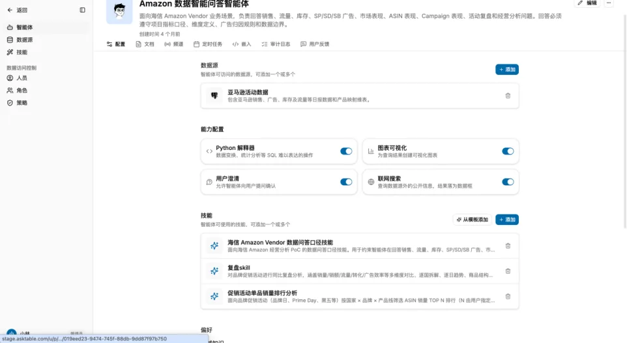This screenshot has height=343, width=627.
Task: Click sparkle icon of 复盘skill
Action: [x=214, y=271]
